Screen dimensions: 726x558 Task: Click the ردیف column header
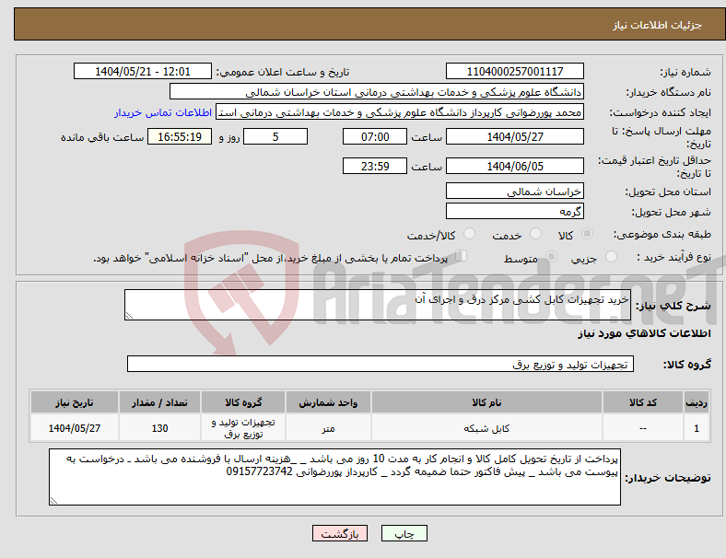(x=697, y=402)
